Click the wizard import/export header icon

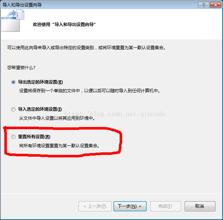13,21
